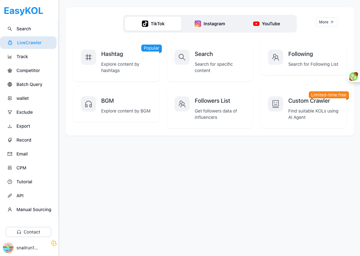360x256 pixels.
Task: Open the BGM explorer icon
Action: pyautogui.click(x=88, y=104)
